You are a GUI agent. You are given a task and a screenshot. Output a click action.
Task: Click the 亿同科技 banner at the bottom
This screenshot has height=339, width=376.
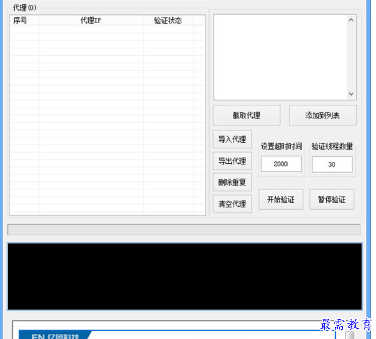tap(55, 336)
